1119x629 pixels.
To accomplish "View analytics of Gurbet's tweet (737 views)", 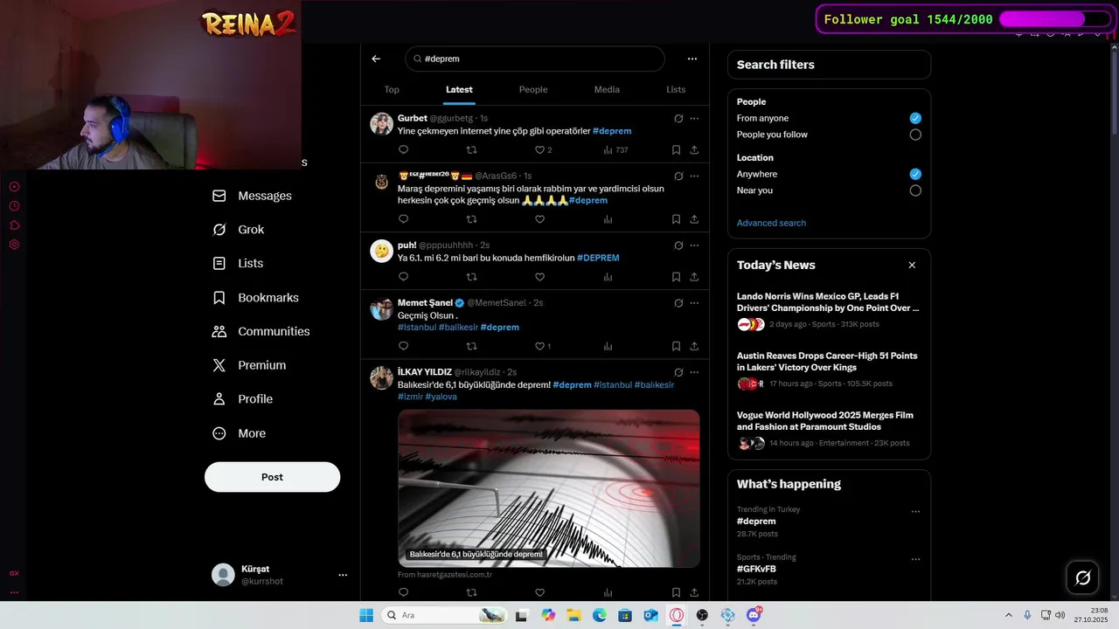I will (x=615, y=150).
